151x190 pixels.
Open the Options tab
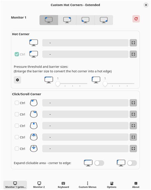[x=111, y=185]
